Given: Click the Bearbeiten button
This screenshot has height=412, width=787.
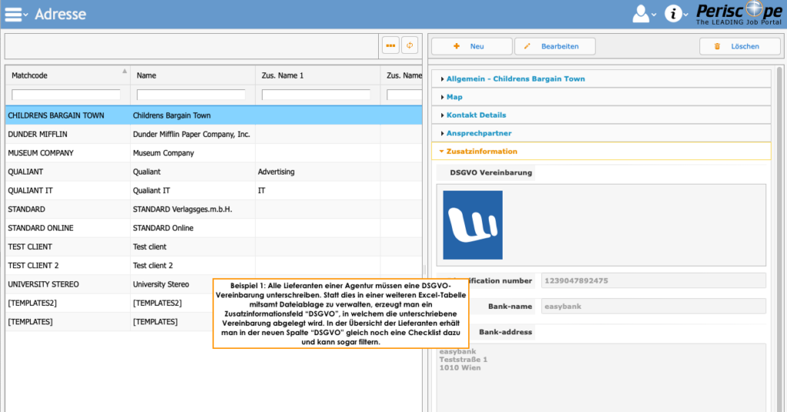Looking at the screenshot, I should [x=555, y=46].
